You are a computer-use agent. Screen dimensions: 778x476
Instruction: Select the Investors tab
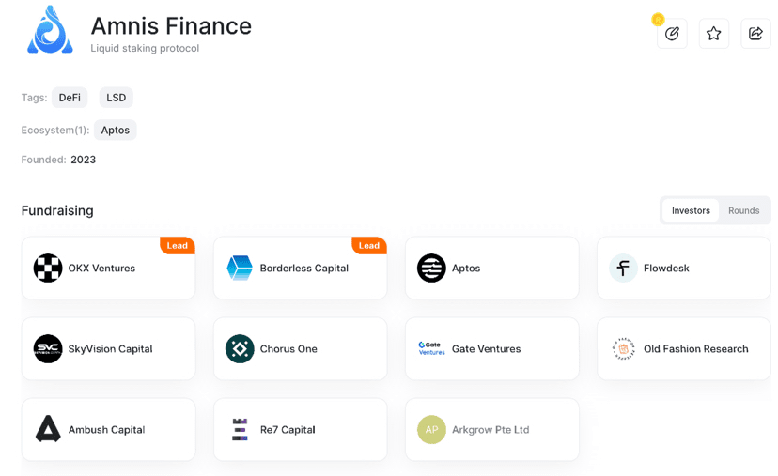(691, 210)
